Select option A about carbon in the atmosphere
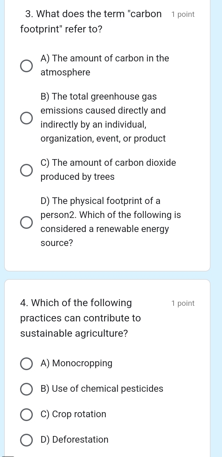The height and width of the screenshot is (457, 222). (x=27, y=66)
